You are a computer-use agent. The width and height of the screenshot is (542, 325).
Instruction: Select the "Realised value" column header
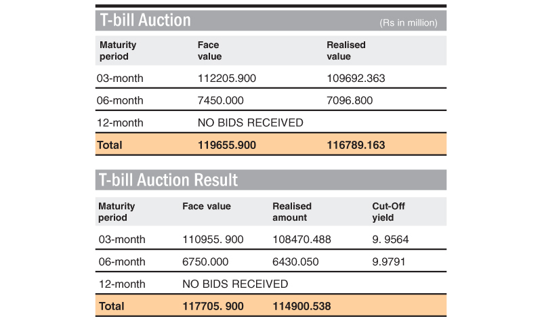[x=346, y=51]
